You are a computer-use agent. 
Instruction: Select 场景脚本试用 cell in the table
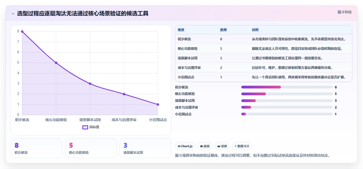[x=188, y=58]
